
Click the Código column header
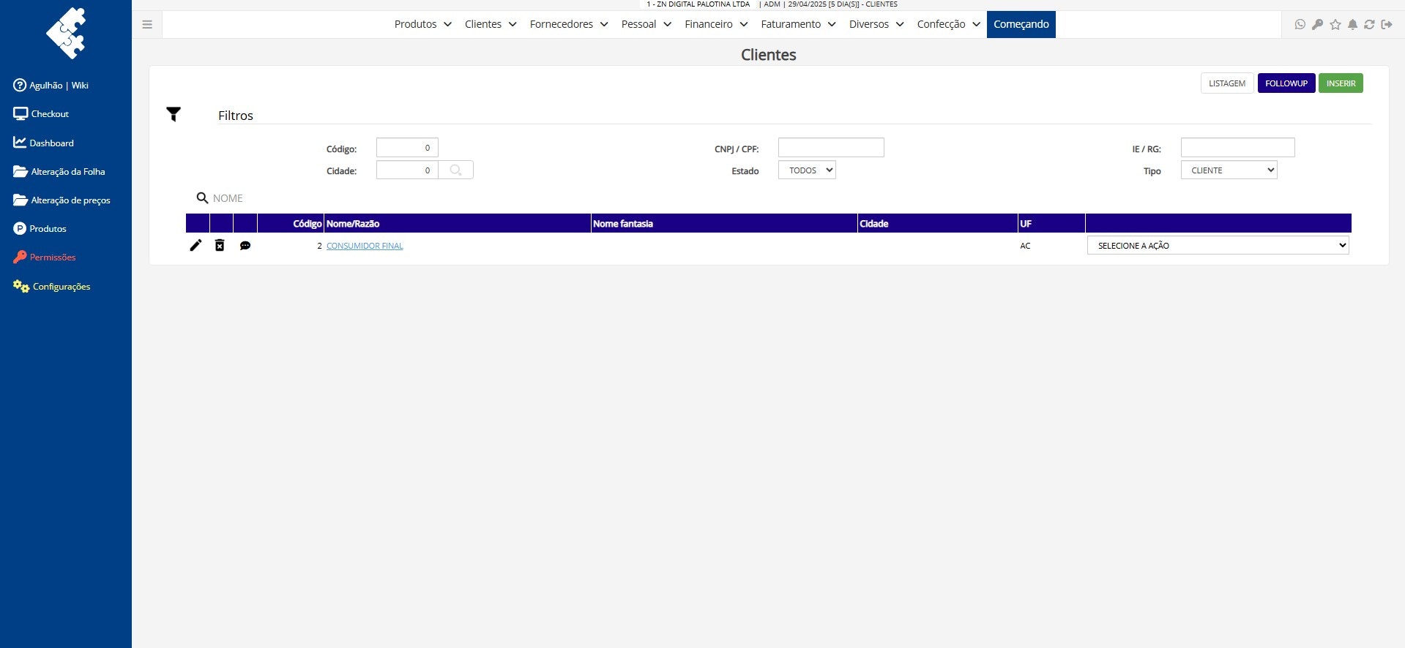290,223
